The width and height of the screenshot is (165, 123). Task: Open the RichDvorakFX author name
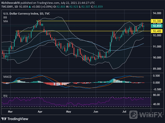pos(11,2)
